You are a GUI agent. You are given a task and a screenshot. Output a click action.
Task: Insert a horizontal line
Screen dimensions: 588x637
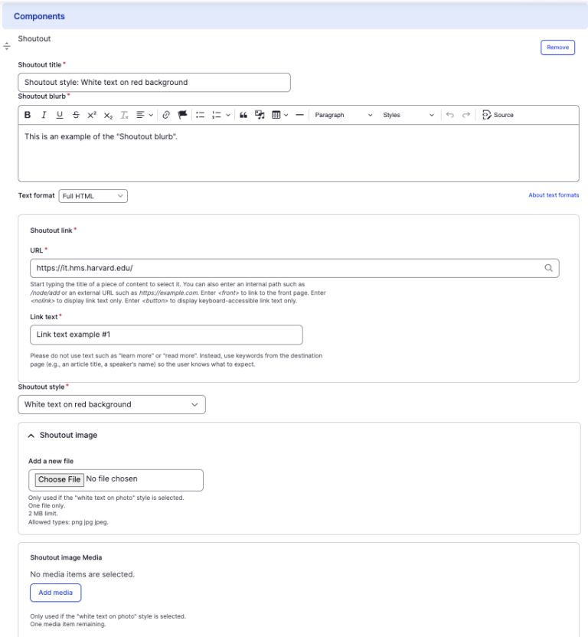tap(299, 115)
